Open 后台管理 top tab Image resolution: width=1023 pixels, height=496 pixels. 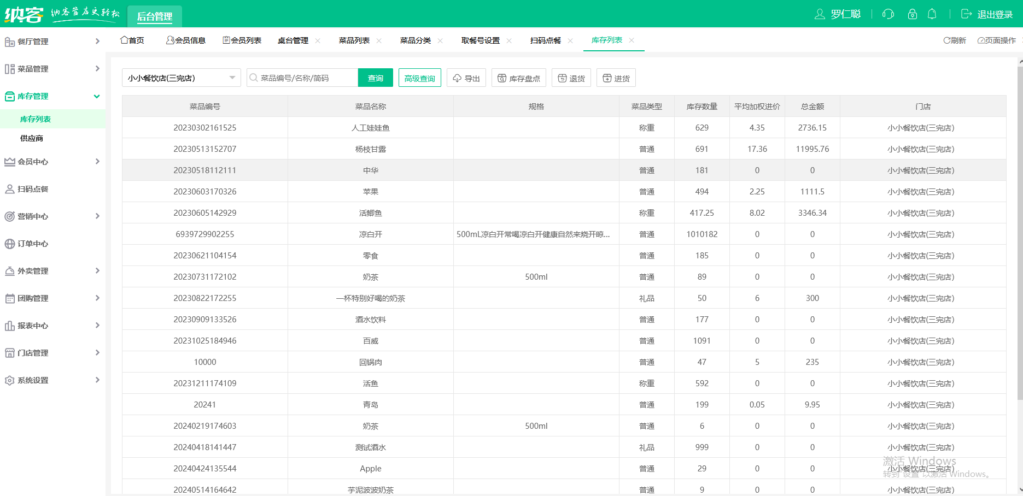155,16
